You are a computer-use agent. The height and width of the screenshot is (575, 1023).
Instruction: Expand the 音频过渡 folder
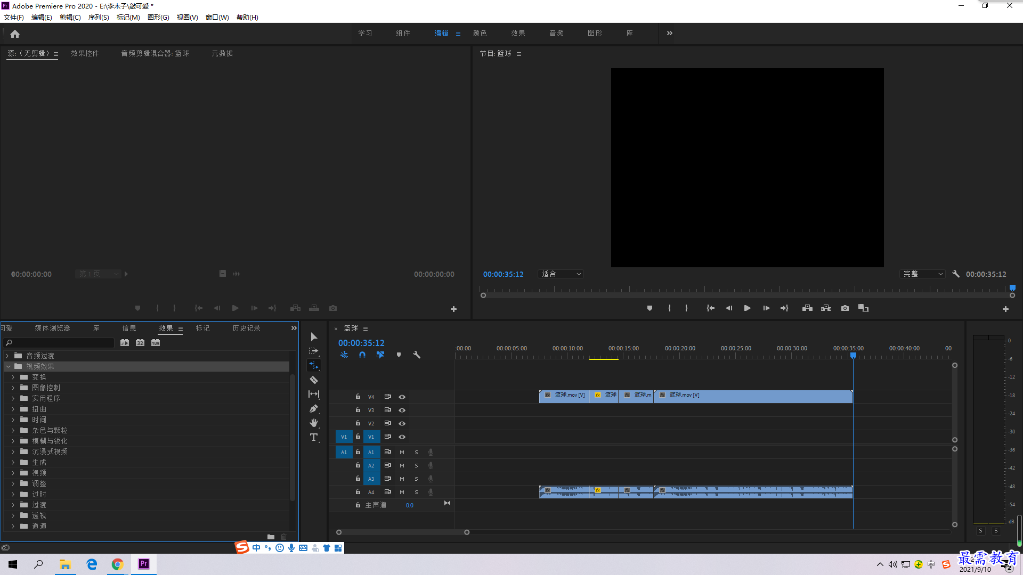(7, 356)
